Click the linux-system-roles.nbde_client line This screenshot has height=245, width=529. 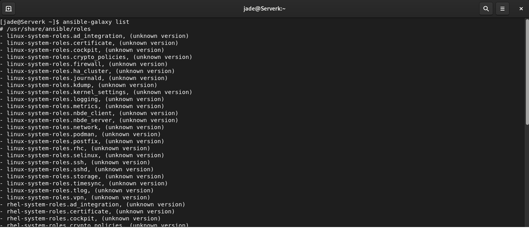pos(89,113)
